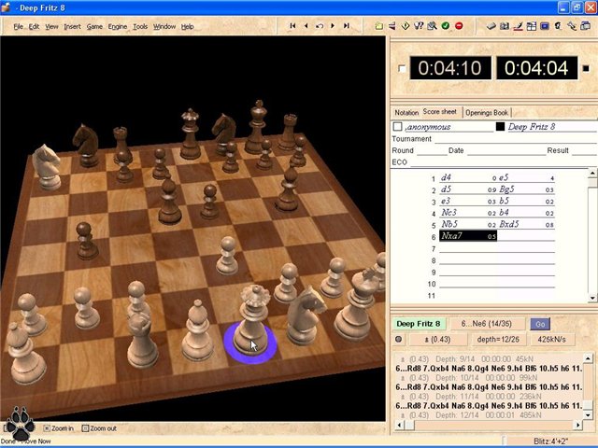Click the Zoom in button
Image resolution: width=598 pixels, height=448 pixels.
[59, 428]
